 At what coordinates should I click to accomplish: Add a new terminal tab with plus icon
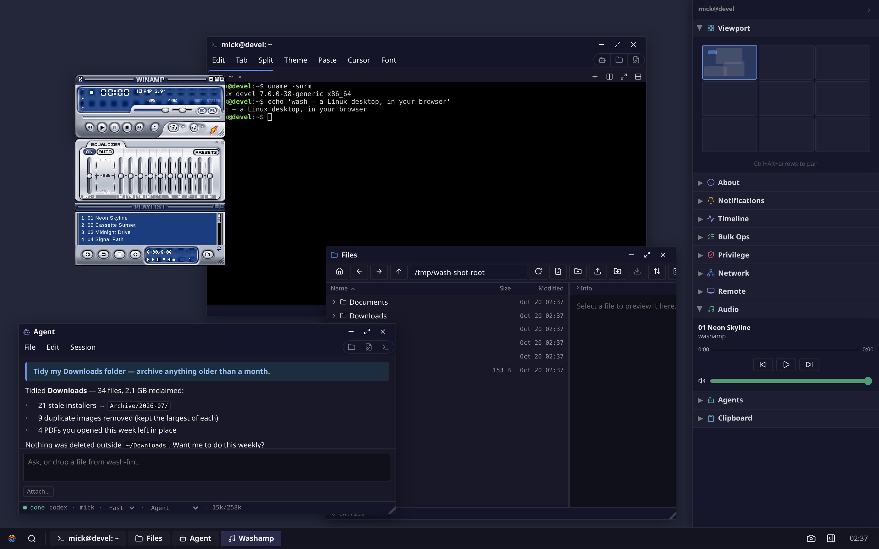[x=595, y=77]
